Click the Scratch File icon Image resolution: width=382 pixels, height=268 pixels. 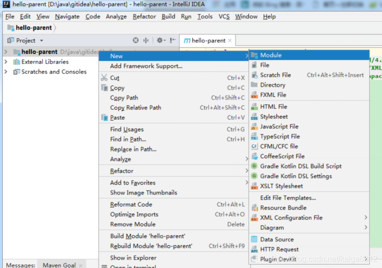click(x=254, y=75)
